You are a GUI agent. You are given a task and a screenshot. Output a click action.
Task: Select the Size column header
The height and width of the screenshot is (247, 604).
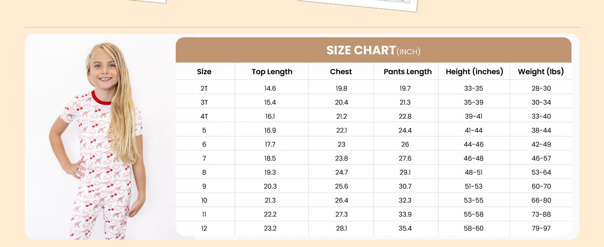pyautogui.click(x=204, y=72)
